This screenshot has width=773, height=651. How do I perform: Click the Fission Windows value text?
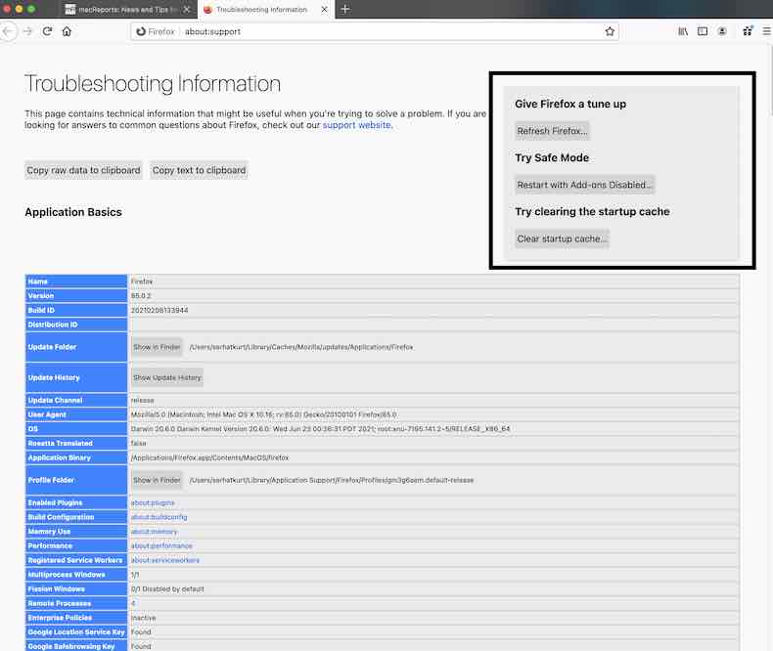coord(167,589)
